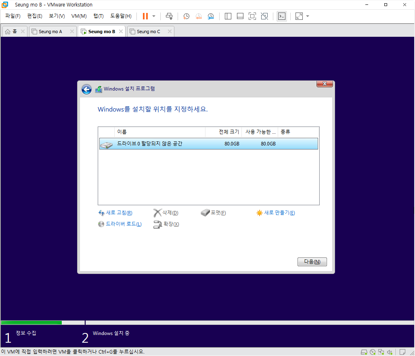Click the stretch guest display icon

(299, 16)
